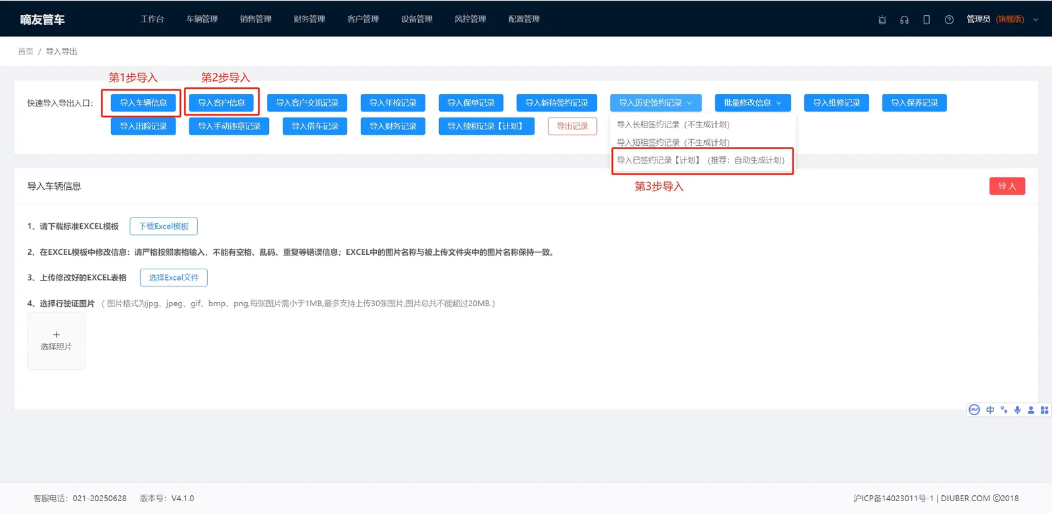Click the 下载Excel模板 button
The width and height of the screenshot is (1052, 513).
pyautogui.click(x=164, y=227)
